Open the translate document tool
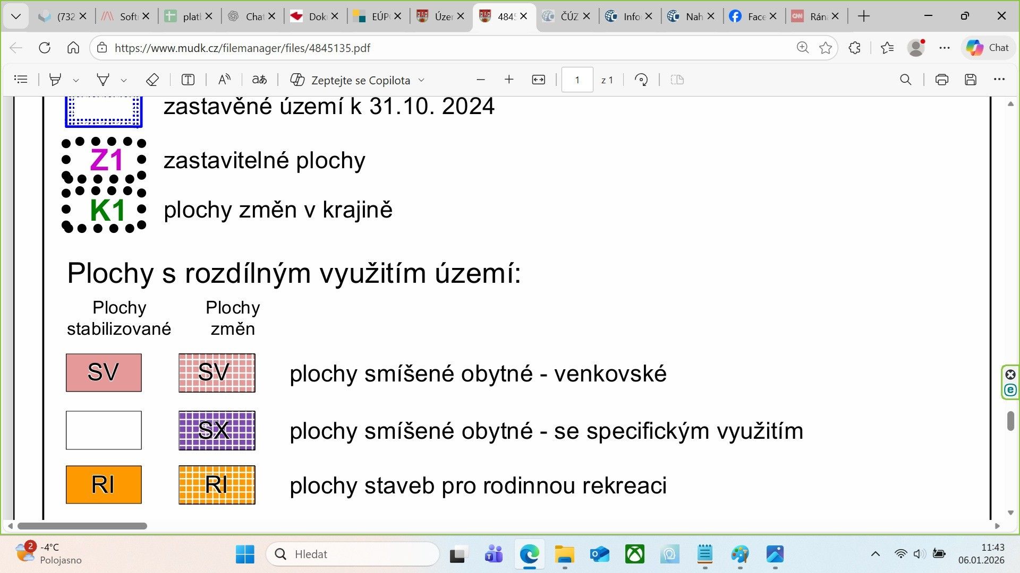This screenshot has height=573, width=1020. 259,80
